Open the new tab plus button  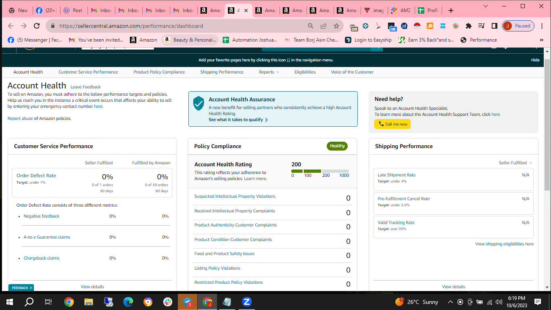click(x=451, y=10)
